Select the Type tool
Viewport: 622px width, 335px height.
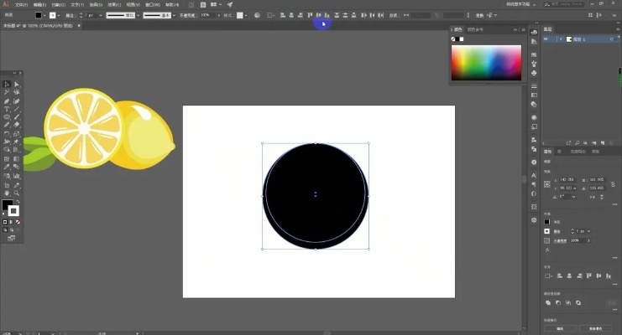pos(7,109)
